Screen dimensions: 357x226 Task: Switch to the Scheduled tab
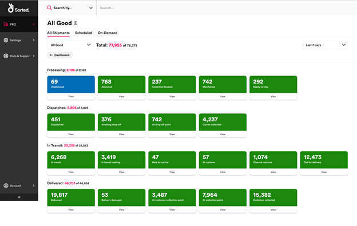coord(84,33)
